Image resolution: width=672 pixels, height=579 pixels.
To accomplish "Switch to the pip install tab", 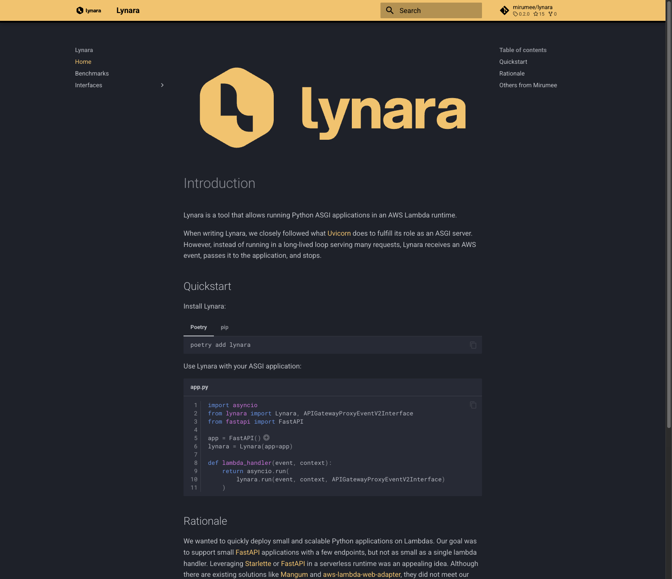I will click(x=224, y=327).
